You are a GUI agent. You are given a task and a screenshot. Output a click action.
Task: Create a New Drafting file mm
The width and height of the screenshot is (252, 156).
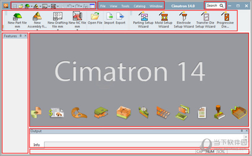(58, 20)
